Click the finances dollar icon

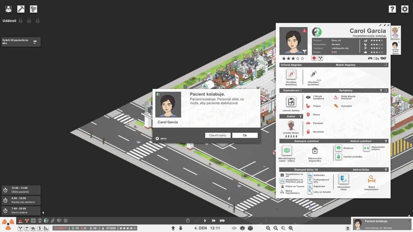click(x=40, y=228)
